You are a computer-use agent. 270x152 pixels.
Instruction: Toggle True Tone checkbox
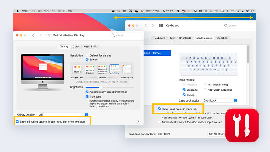(x=87, y=97)
